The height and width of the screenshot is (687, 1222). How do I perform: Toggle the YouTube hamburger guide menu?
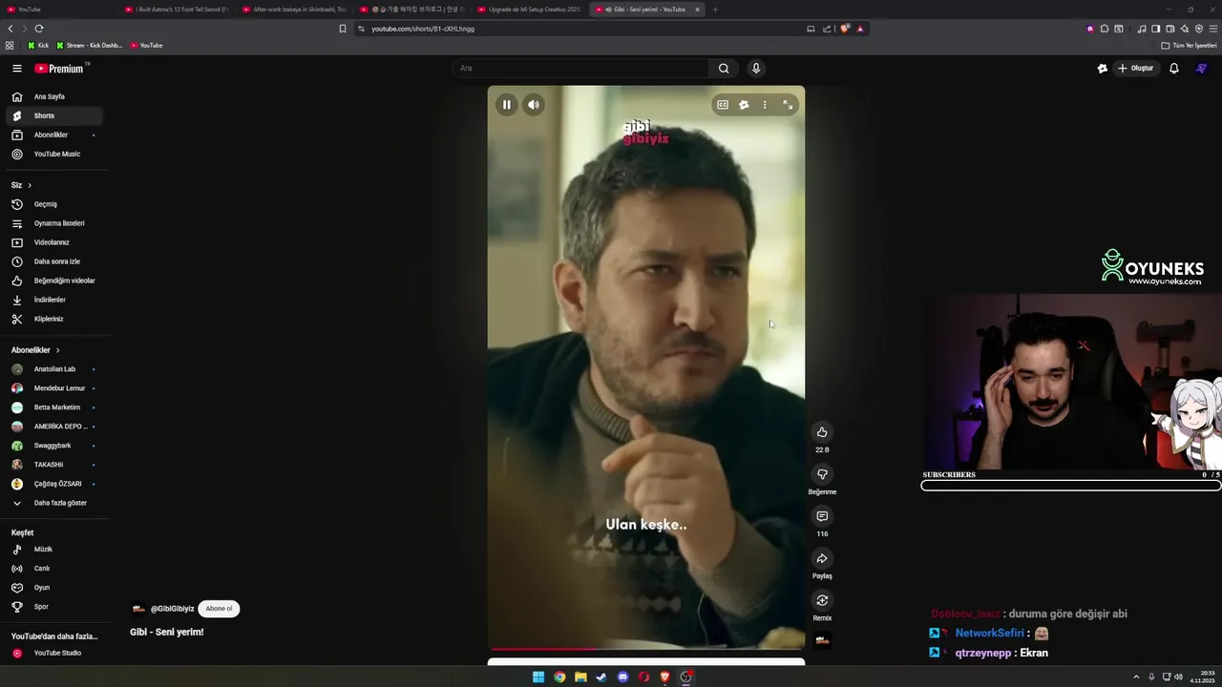point(16,69)
